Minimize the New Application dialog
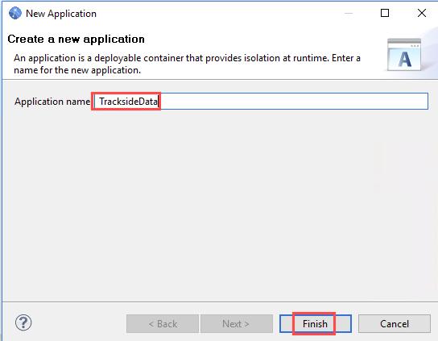Image resolution: width=438 pixels, height=341 pixels. pos(349,13)
